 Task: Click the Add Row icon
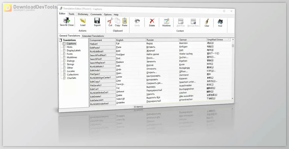[x=181, y=21]
